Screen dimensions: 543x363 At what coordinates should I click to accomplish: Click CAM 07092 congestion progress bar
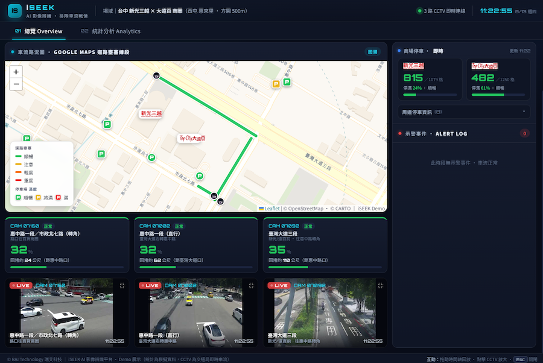325,267
